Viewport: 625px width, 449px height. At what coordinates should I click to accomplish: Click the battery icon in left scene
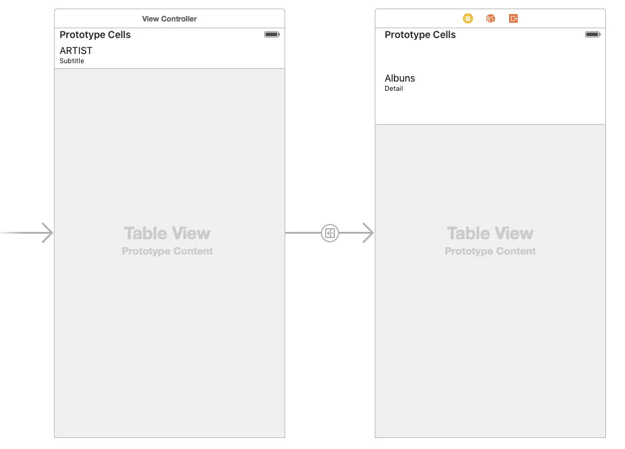pyautogui.click(x=272, y=34)
